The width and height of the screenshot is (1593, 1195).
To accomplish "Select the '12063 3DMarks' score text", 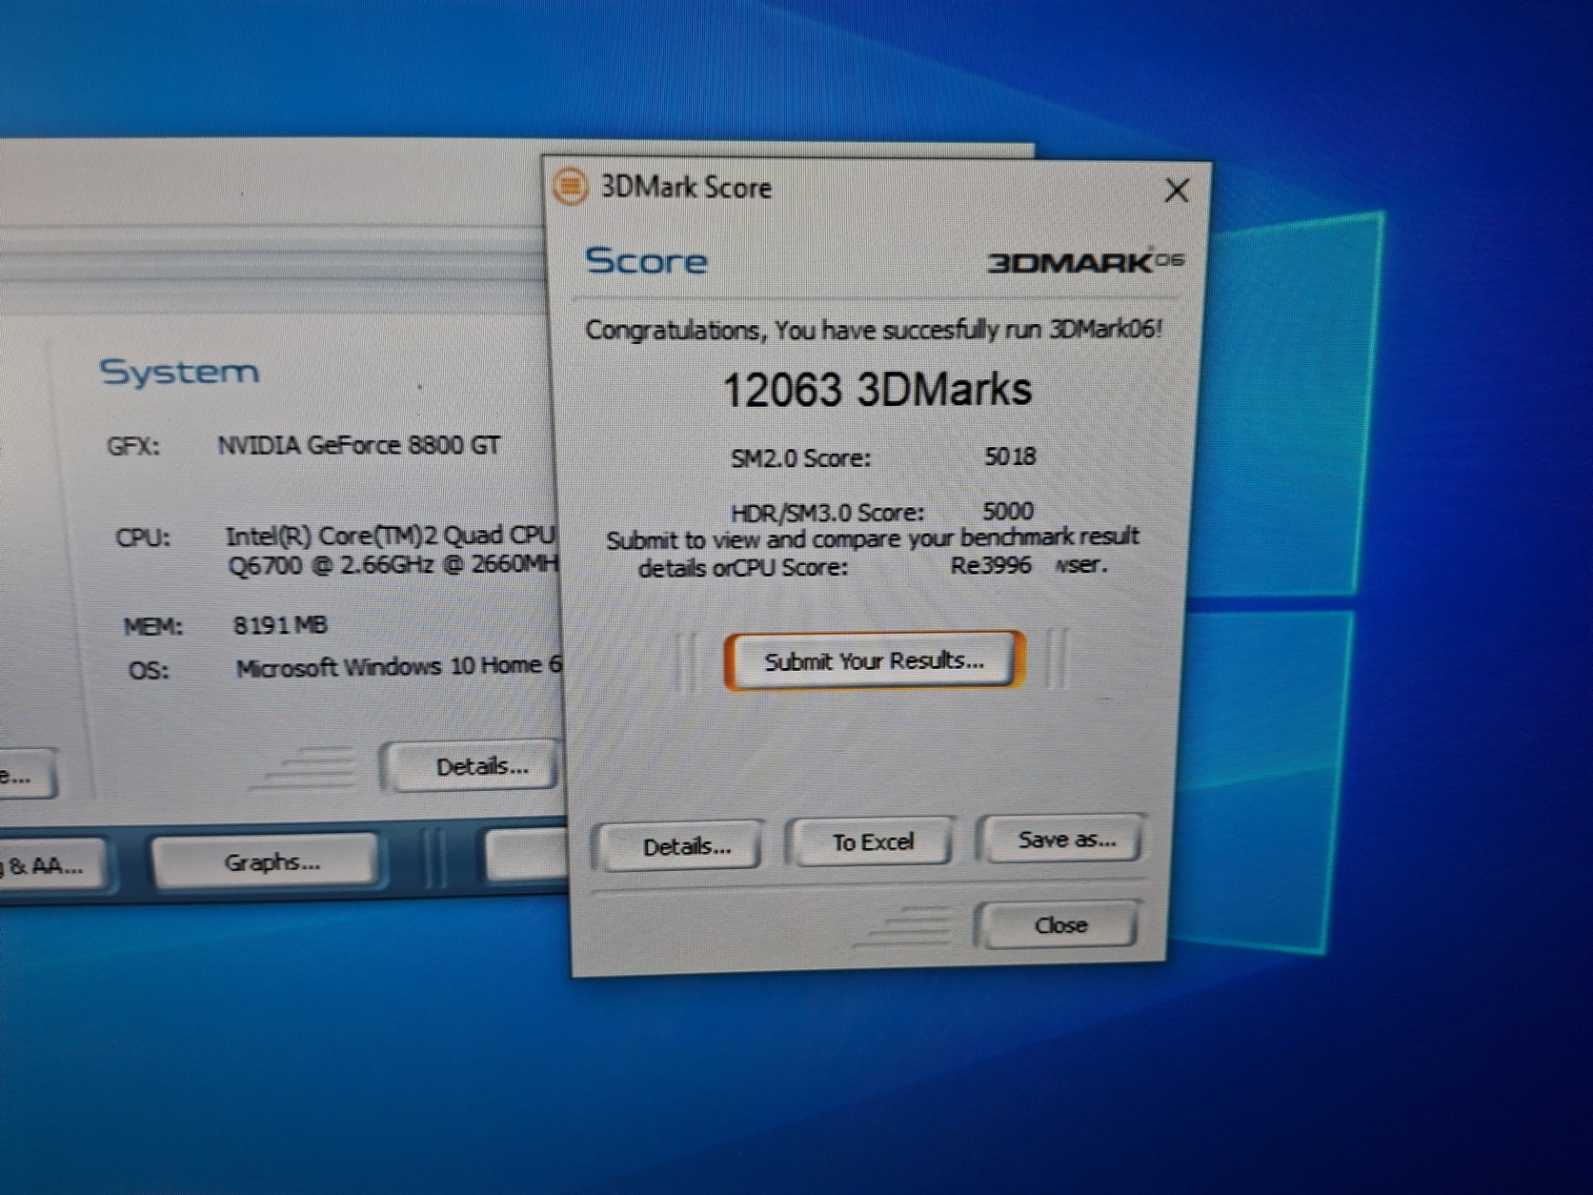I will tap(877, 390).
